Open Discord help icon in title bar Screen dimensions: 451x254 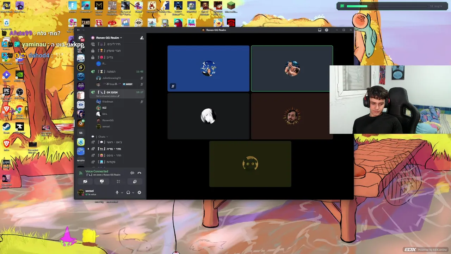point(327,30)
